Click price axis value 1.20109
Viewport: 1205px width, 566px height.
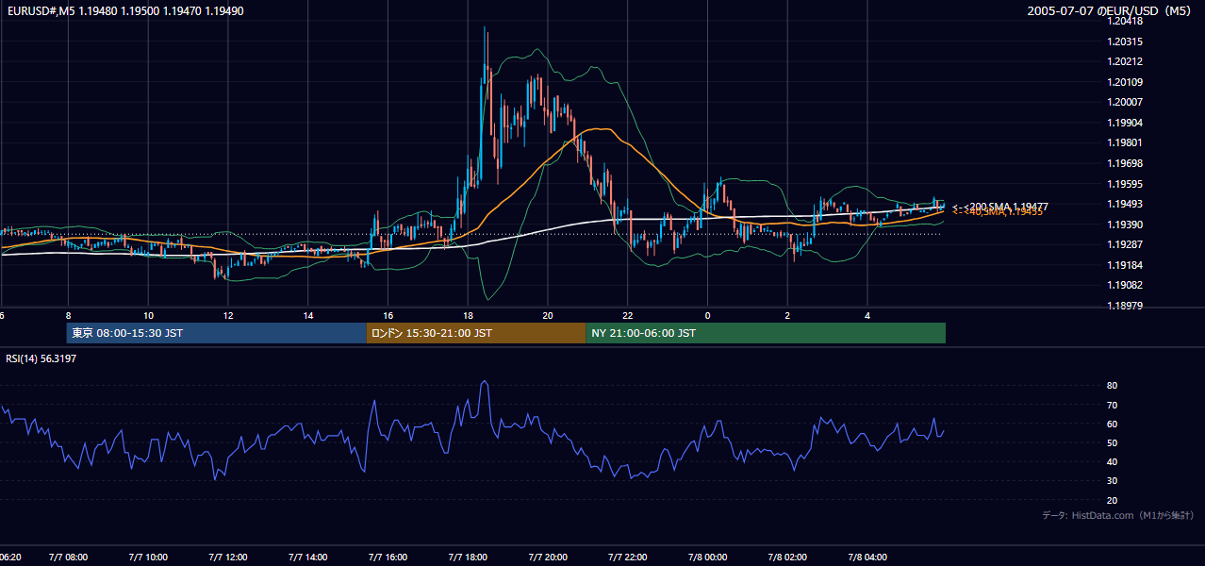point(1127,82)
